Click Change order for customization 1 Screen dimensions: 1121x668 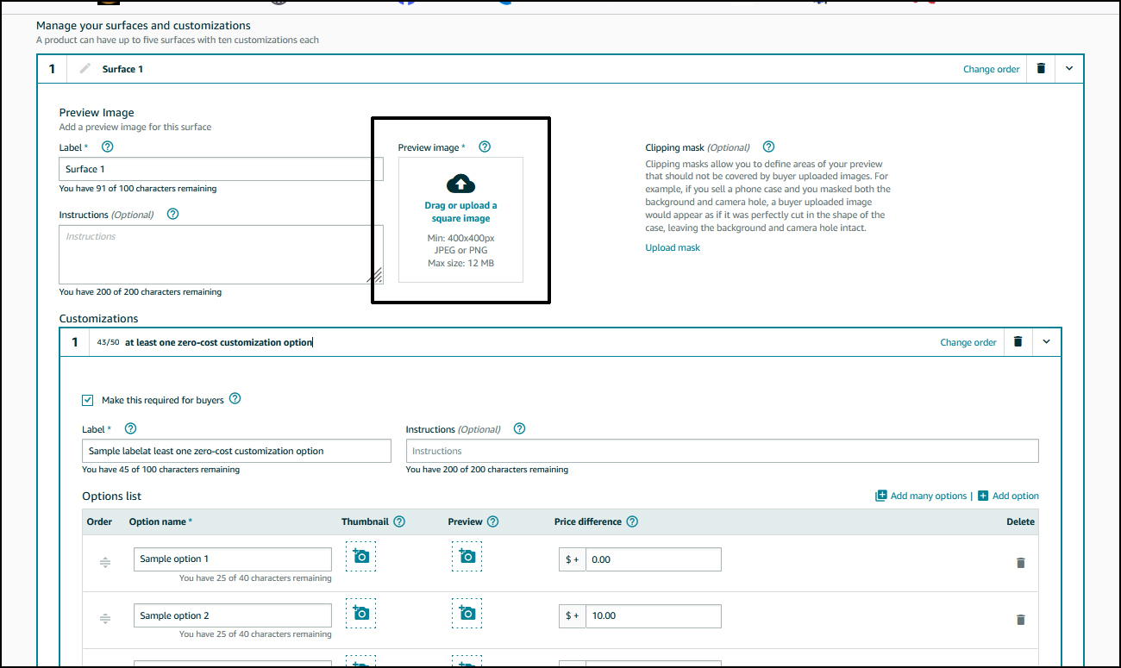(x=968, y=342)
